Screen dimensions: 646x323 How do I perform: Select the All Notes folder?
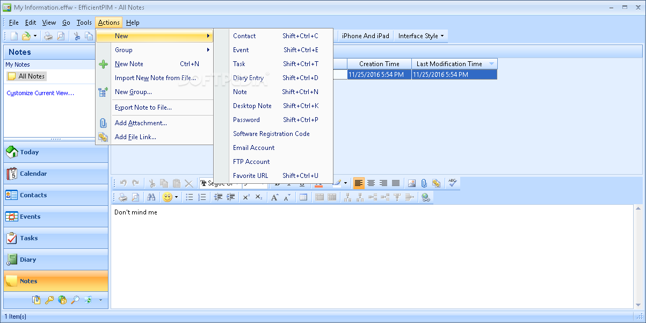(27, 76)
